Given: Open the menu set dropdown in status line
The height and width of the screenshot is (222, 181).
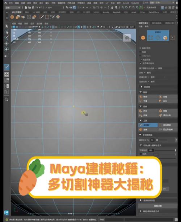Looking at the screenshot, I should coord(13,8).
